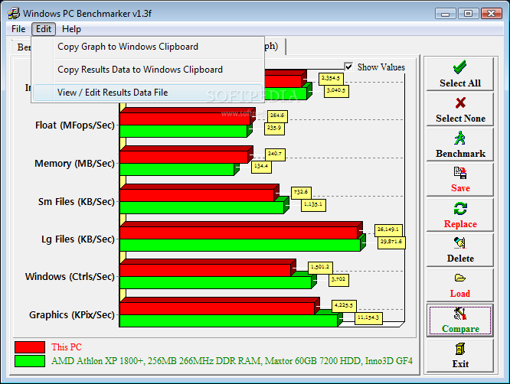Click the red Float (MFops/Sec) bar
The height and width of the screenshot is (384, 510).
(185, 119)
